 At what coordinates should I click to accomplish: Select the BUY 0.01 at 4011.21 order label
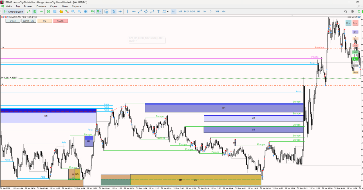pyautogui.click(x=10, y=77)
